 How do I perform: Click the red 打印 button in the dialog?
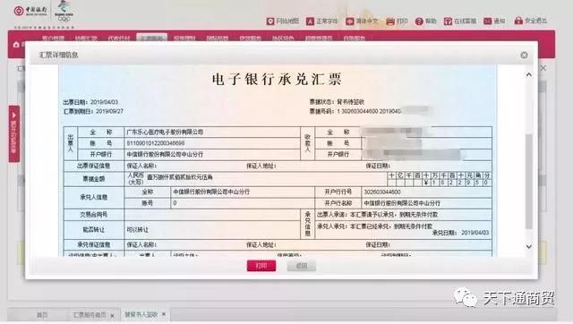pos(261,266)
